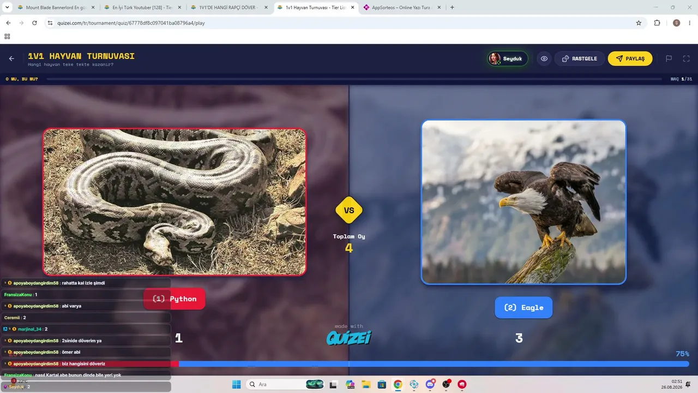Close the 1v1 Hayvan Turnuvası tab
Image resolution: width=698 pixels, height=393 pixels.
click(x=352, y=8)
